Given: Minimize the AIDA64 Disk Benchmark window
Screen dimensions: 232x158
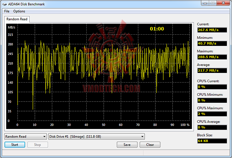Looking at the screenshot, I should click(x=205, y=3).
